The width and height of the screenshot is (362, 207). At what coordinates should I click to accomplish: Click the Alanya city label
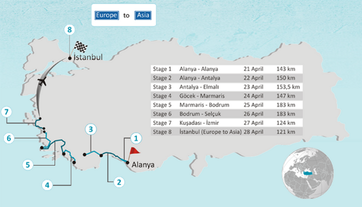pos(143,165)
